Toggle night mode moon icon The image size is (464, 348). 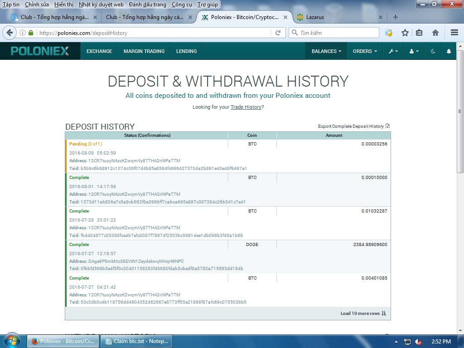tap(433, 51)
